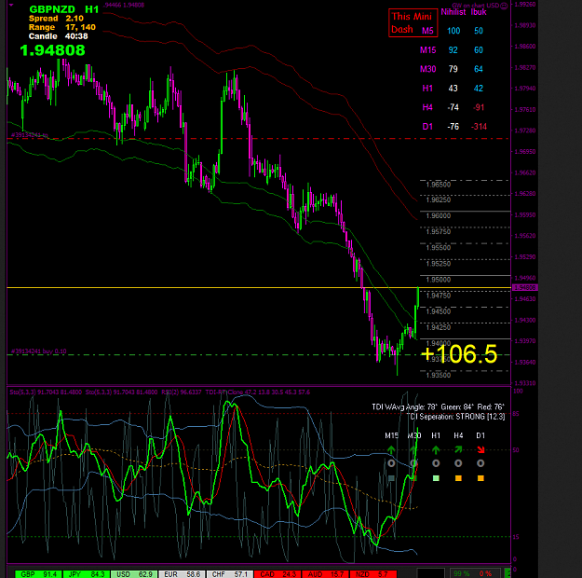This screenshot has height=578, width=582.
Task: Click the AUD 15.7 strength cell
Action: 326,574
